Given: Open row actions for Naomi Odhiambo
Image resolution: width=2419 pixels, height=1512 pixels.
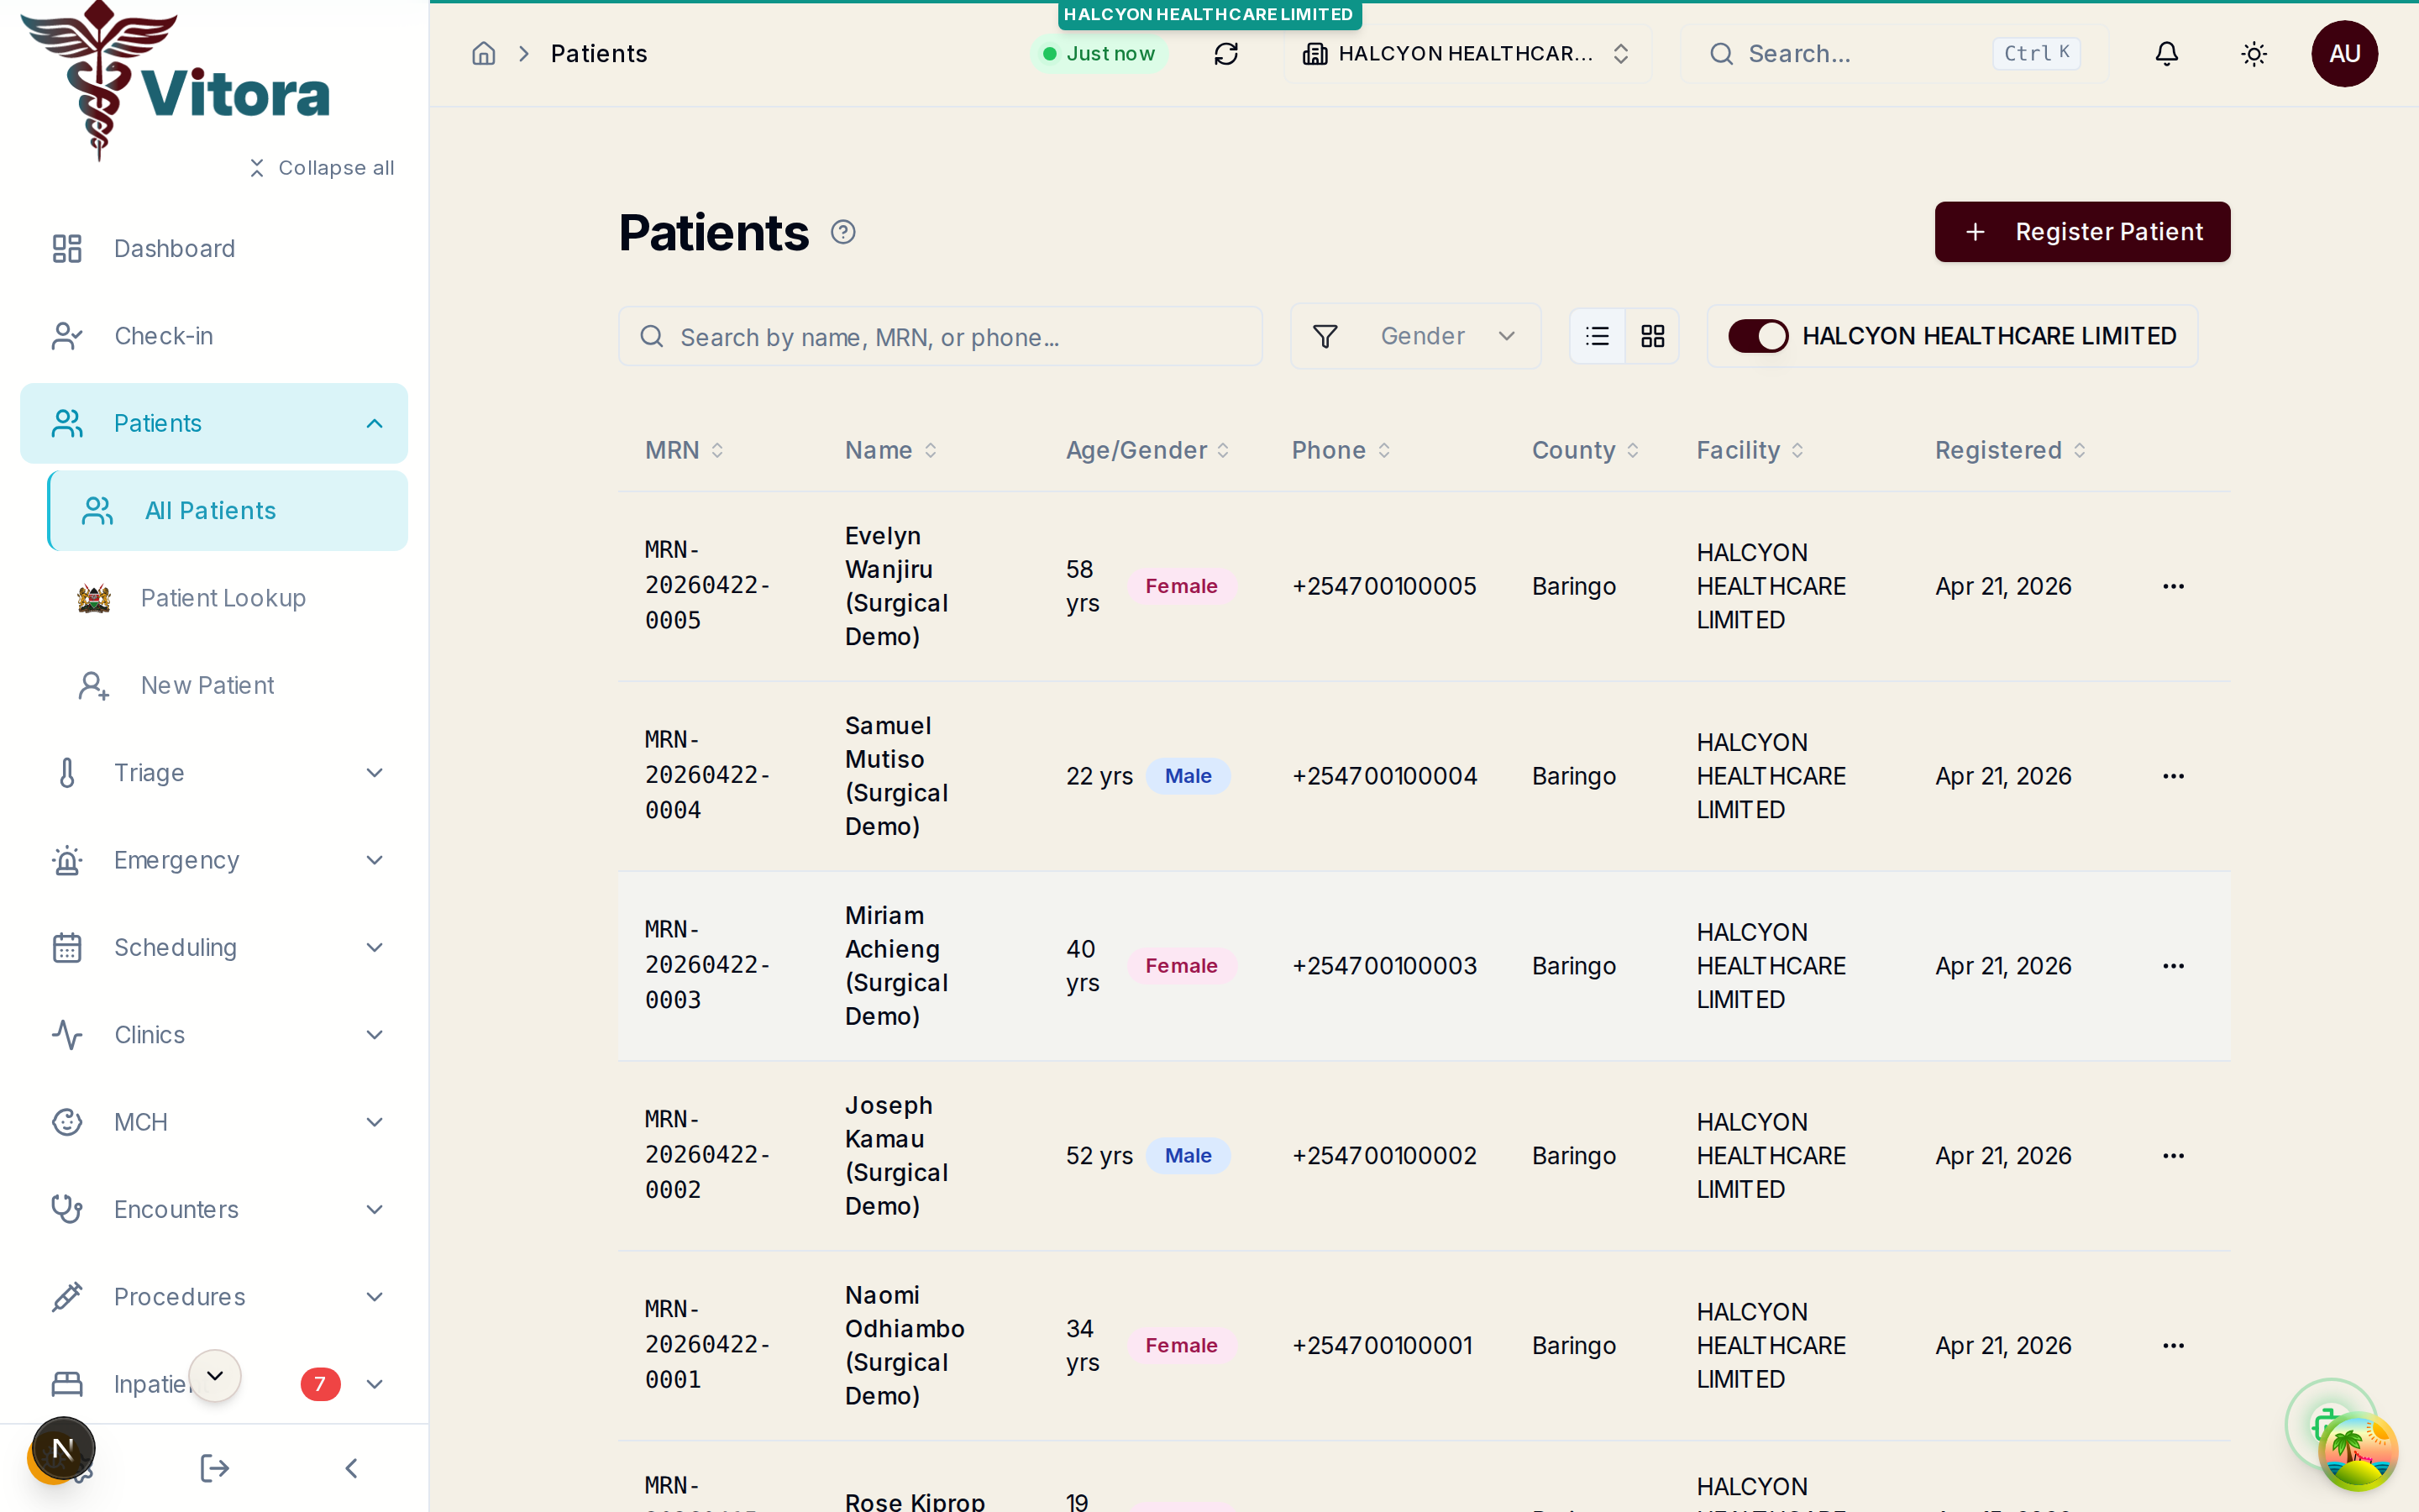Looking at the screenshot, I should pyautogui.click(x=2173, y=1346).
